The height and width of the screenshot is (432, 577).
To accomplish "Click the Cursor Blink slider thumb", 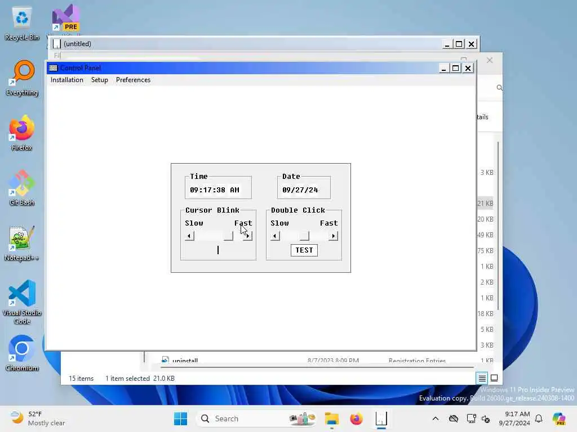I will 228,236.
